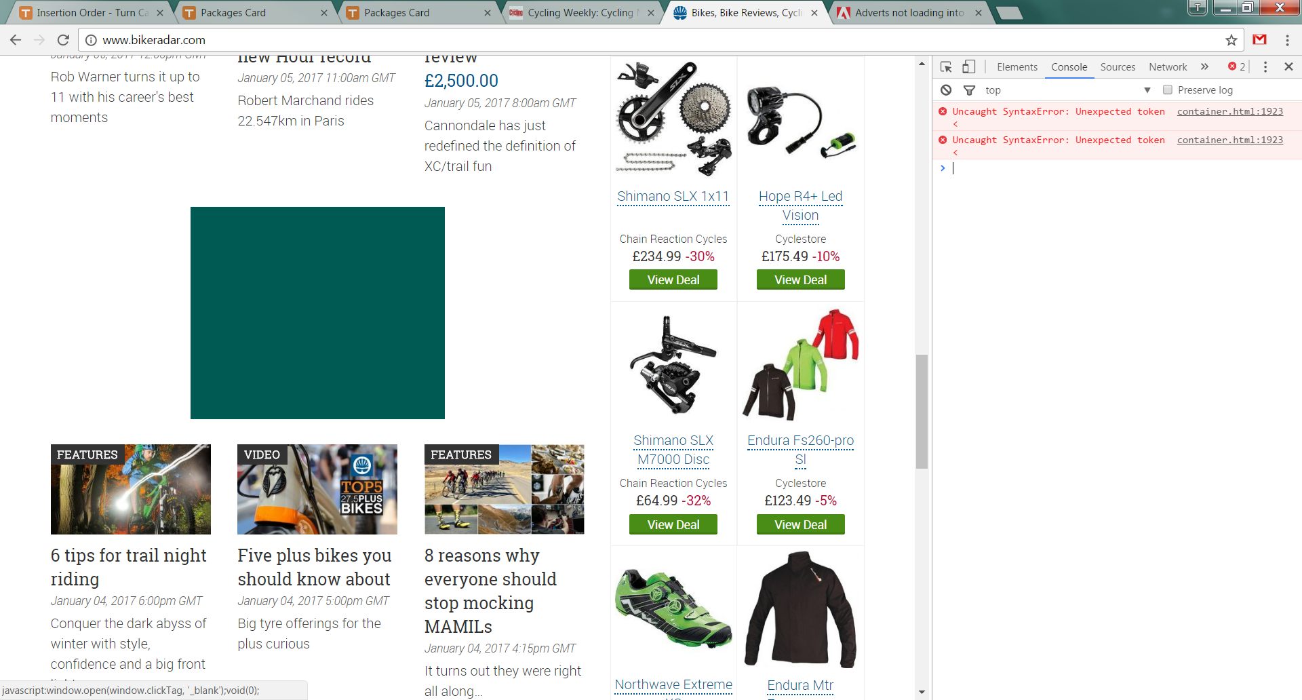Image resolution: width=1302 pixels, height=700 pixels.
Task: Clear the console log
Action: pyautogui.click(x=946, y=90)
